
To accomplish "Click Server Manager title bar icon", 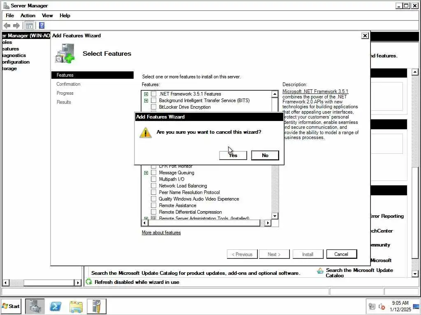I will pyautogui.click(x=6, y=5).
